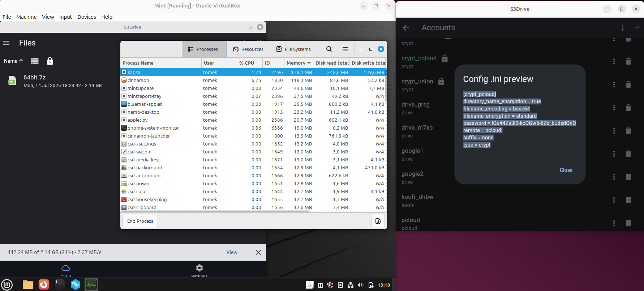The image size is (644, 291).
Task: Sort by Process Name column
Action: click(161, 63)
